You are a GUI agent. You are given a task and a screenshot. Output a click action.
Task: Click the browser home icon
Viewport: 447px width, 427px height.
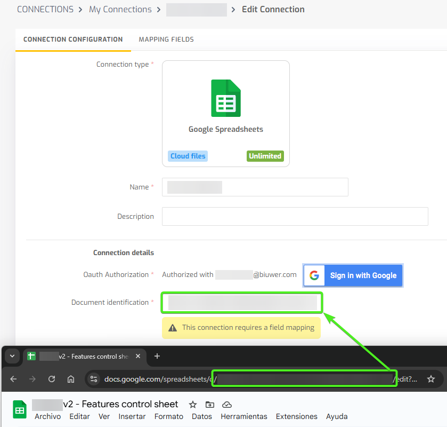pyautogui.click(x=71, y=379)
